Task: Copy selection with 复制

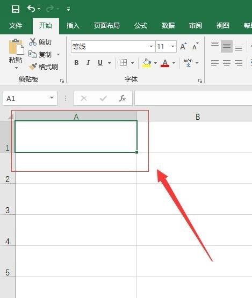Action: tap(40, 54)
